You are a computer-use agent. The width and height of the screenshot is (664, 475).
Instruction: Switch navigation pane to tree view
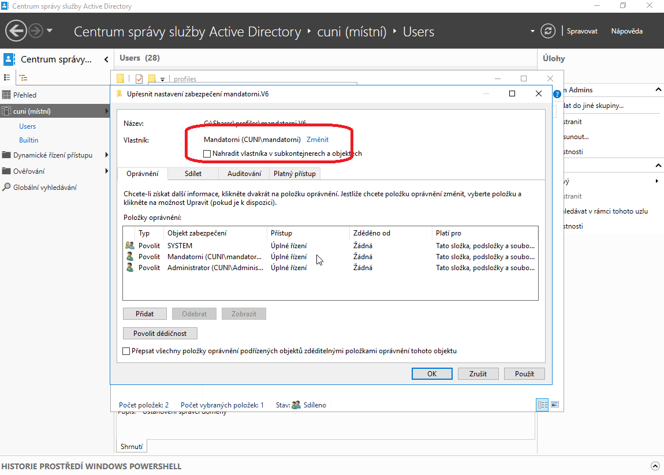coord(23,78)
